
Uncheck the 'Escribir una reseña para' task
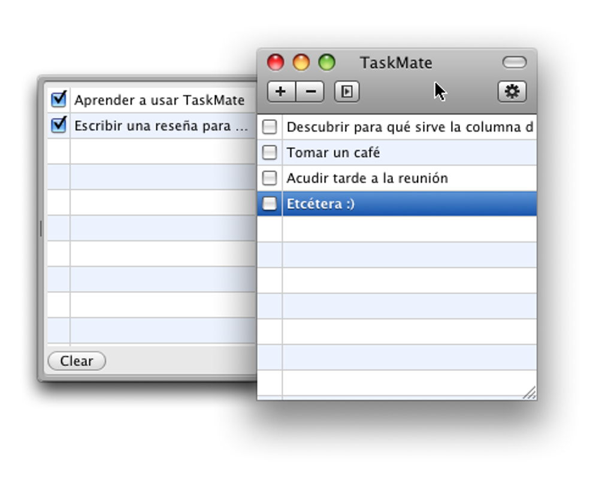(x=58, y=126)
